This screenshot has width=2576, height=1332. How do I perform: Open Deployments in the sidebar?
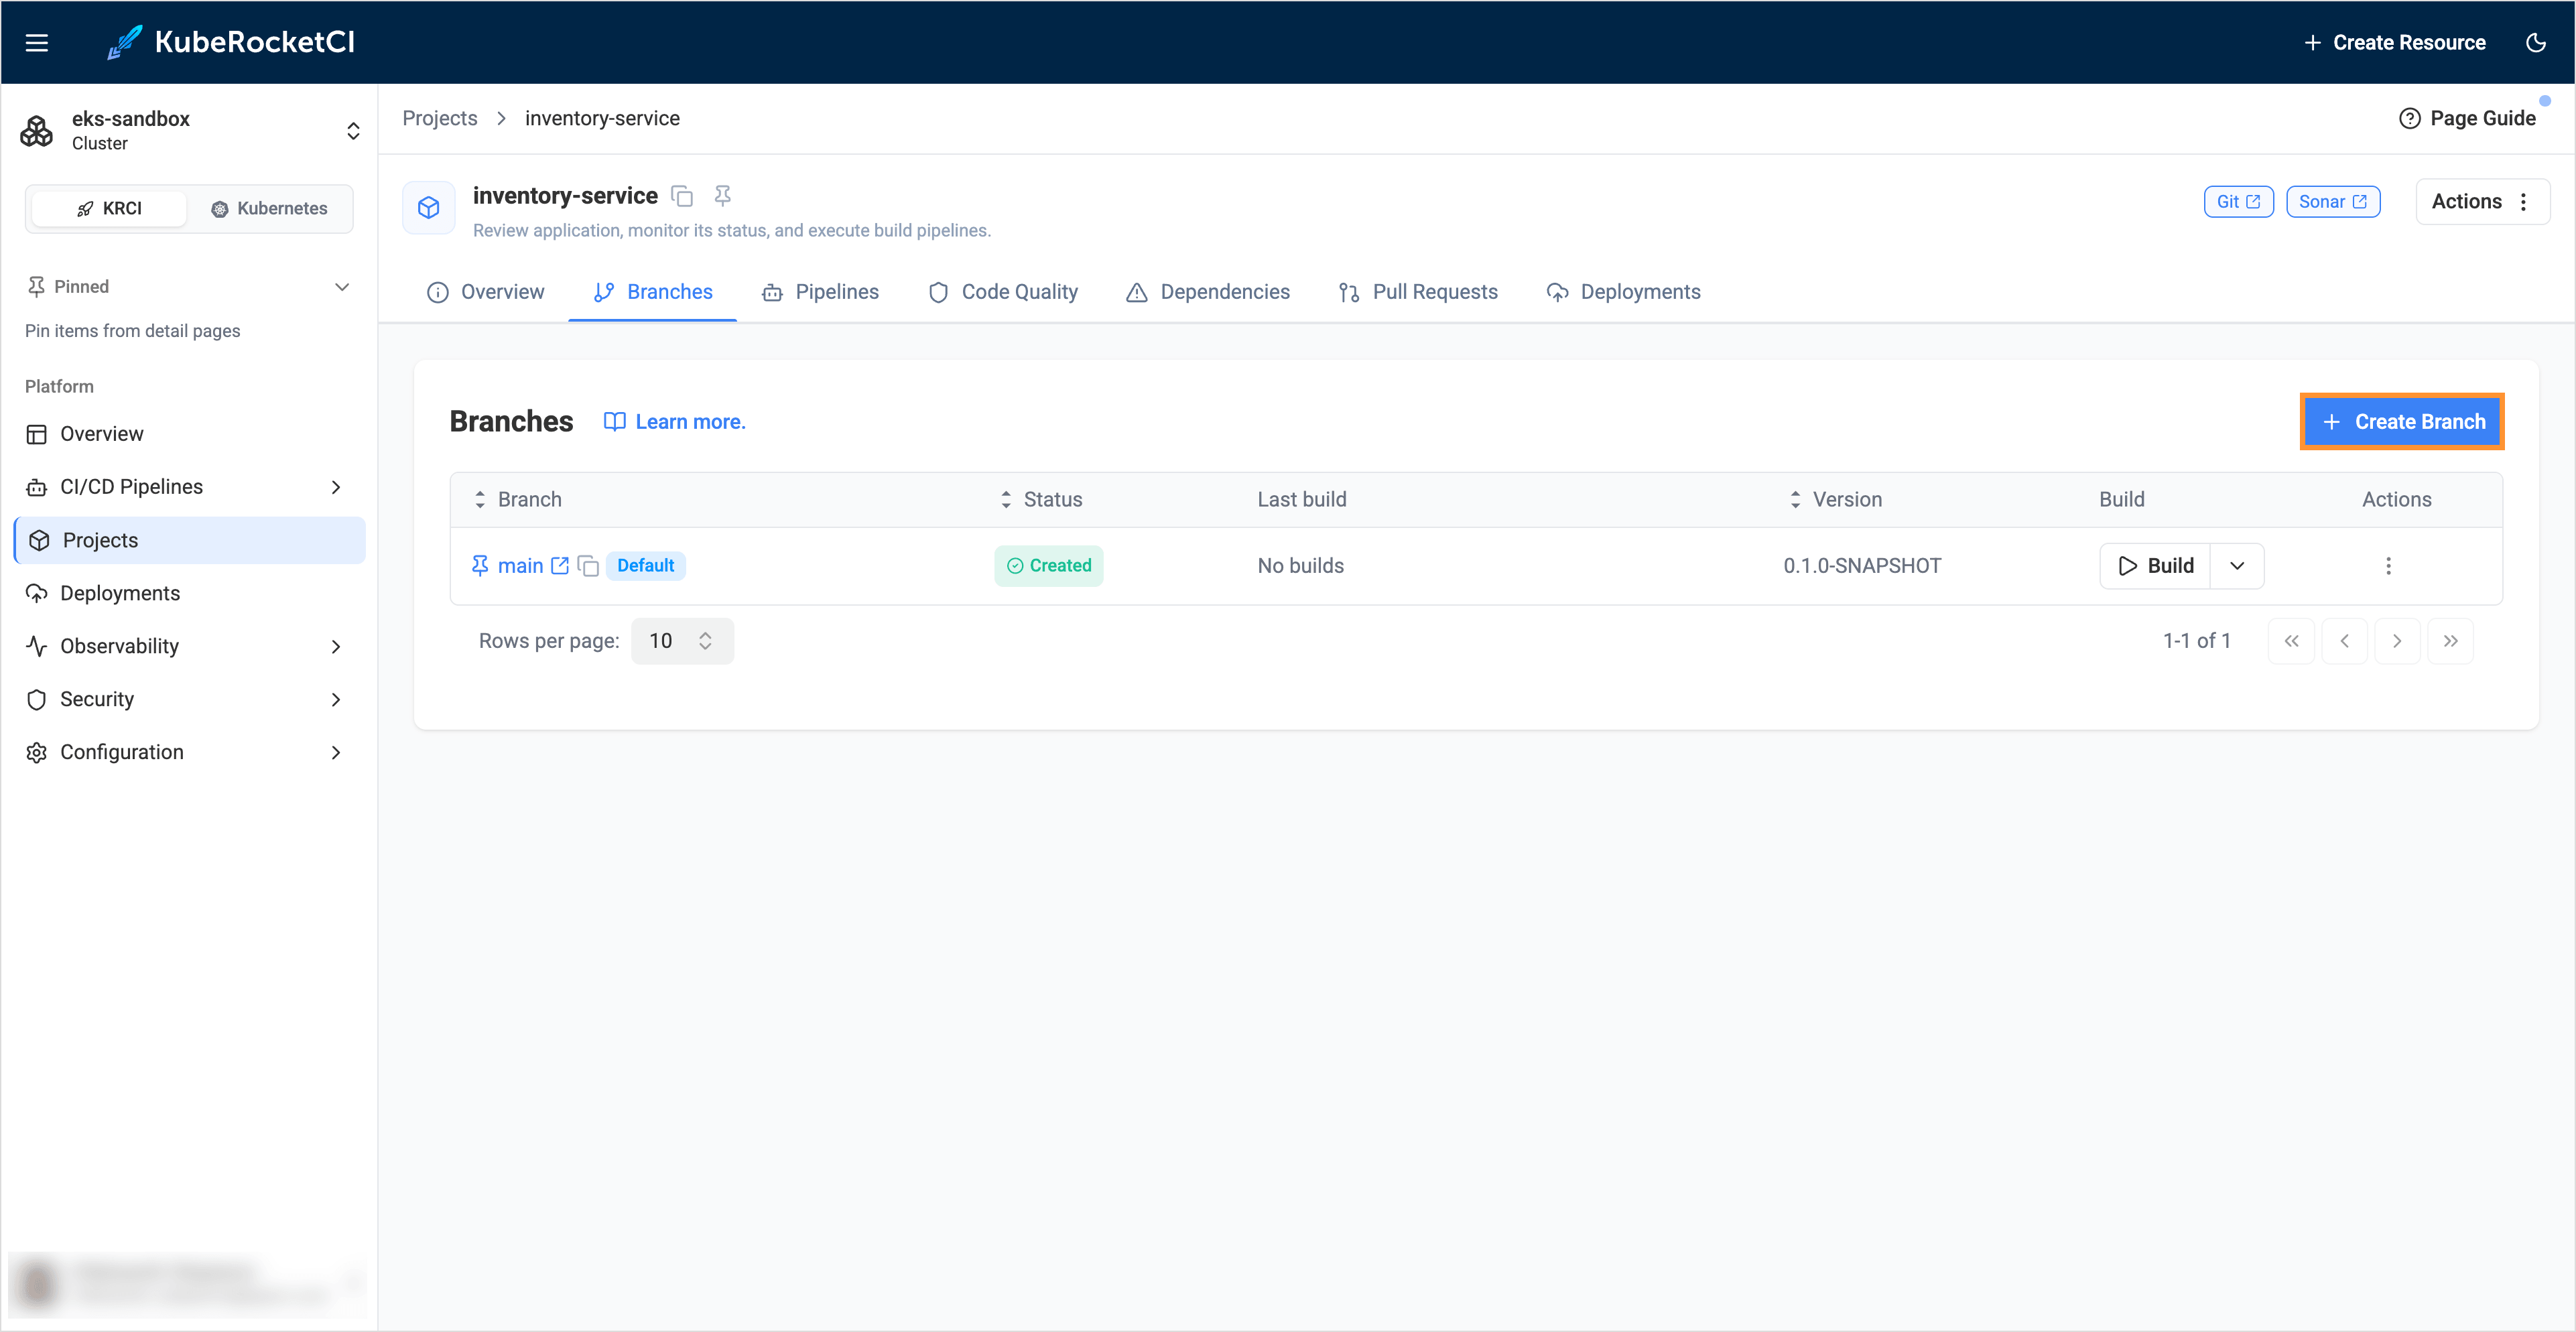pyautogui.click(x=189, y=593)
